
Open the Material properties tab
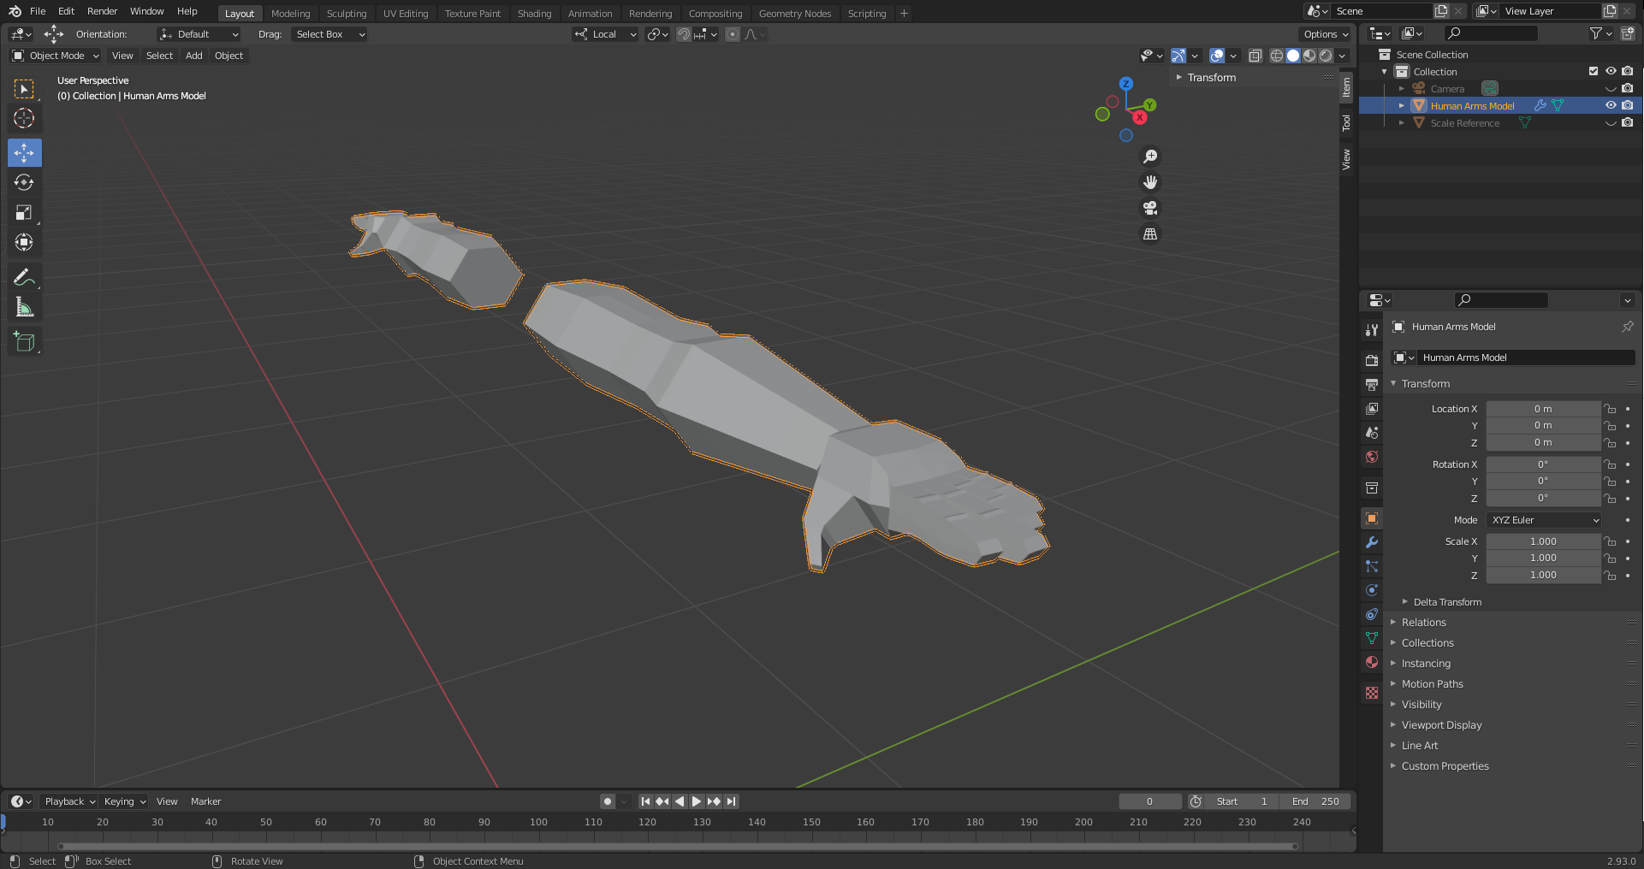pyautogui.click(x=1372, y=662)
